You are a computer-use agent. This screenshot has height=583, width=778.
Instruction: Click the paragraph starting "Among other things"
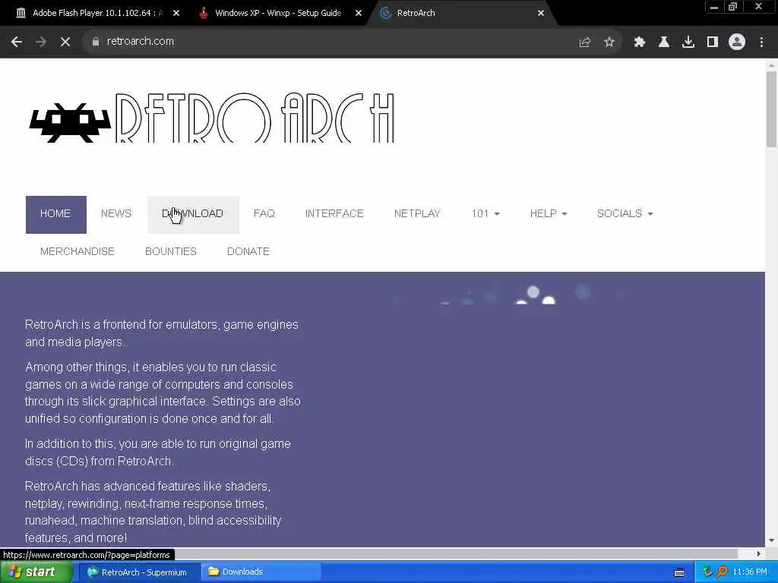[163, 392]
